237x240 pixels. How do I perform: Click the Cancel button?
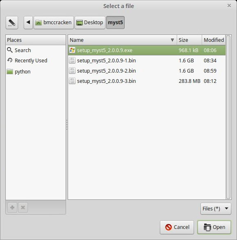click(x=177, y=227)
